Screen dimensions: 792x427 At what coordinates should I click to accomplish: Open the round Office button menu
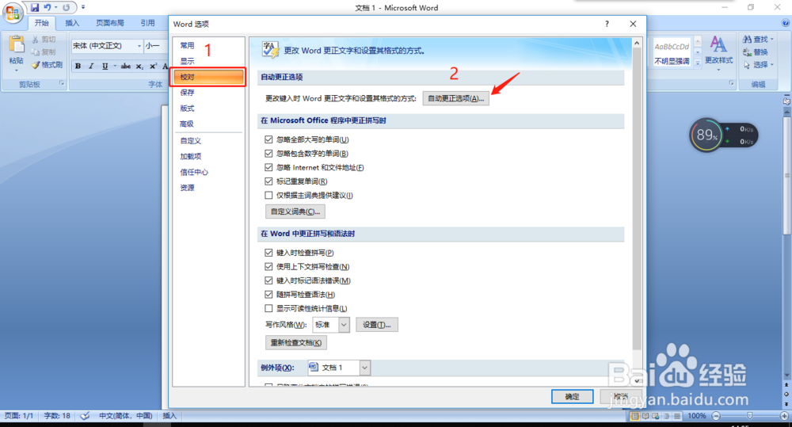click(x=13, y=13)
